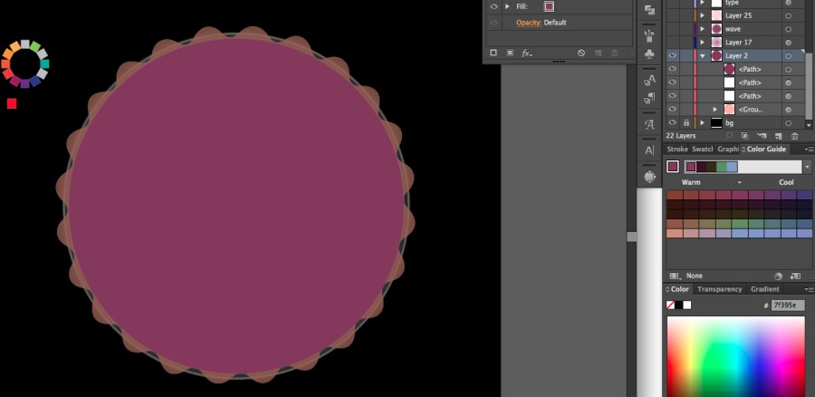Open Character Styles panel icon in dock
815x397 pixels.
coord(649,80)
